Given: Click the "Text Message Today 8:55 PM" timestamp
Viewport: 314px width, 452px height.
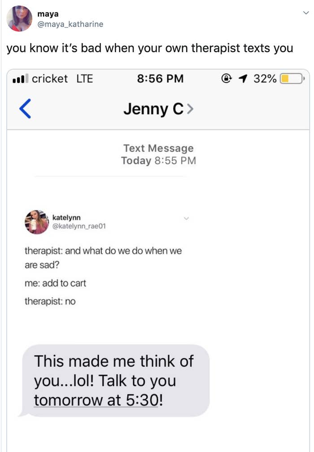Looking at the screenshot, I should click(x=158, y=155).
